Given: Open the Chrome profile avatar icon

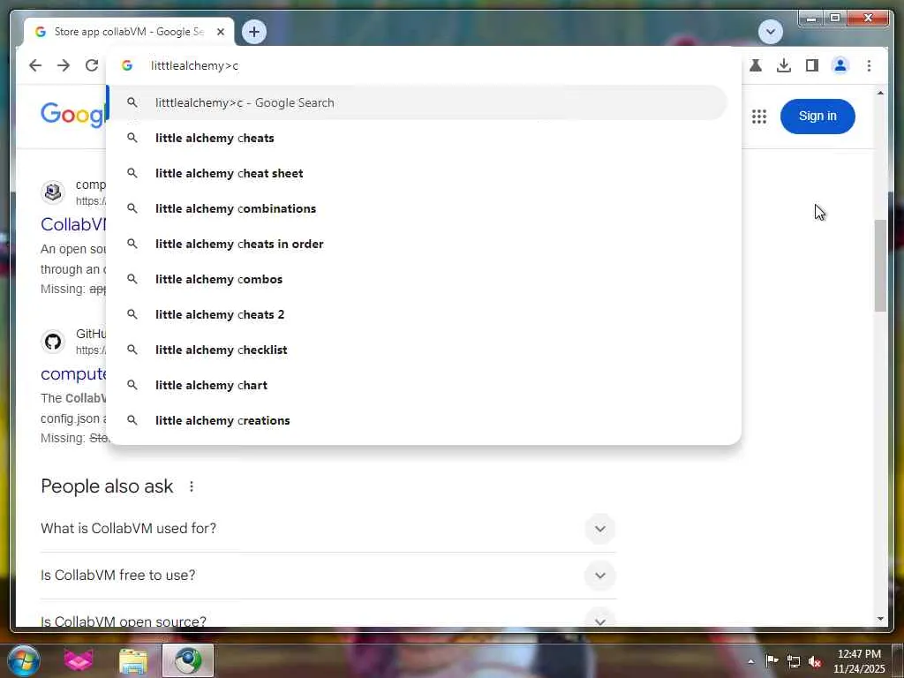Looking at the screenshot, I should tap(840, 65).
